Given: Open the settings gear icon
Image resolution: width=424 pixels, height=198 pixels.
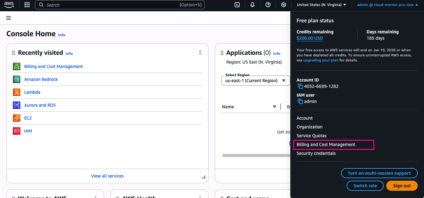Looking at the screenshot, I should (x=283, y=5).
